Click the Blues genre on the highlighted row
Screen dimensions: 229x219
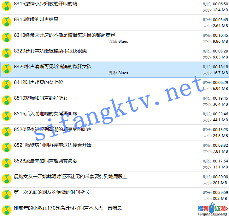(123, 73)
